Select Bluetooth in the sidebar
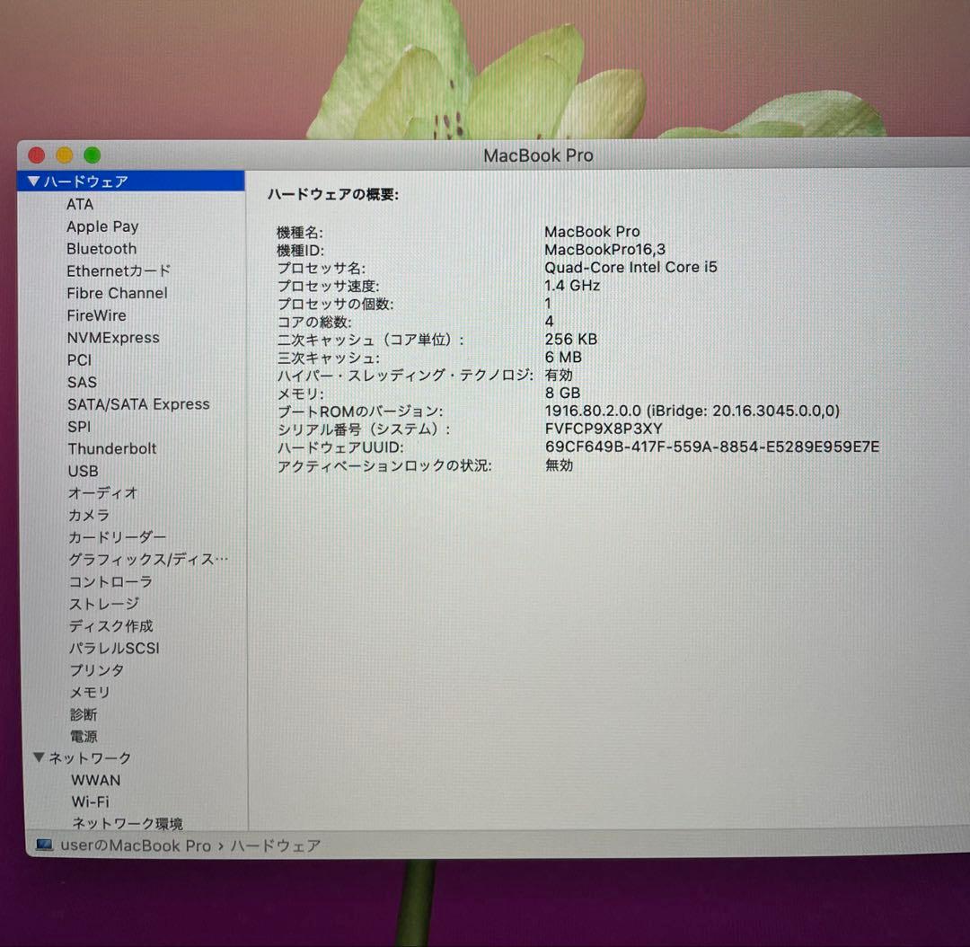The height and width of the screenshot is (947, 970). (101, 249)
